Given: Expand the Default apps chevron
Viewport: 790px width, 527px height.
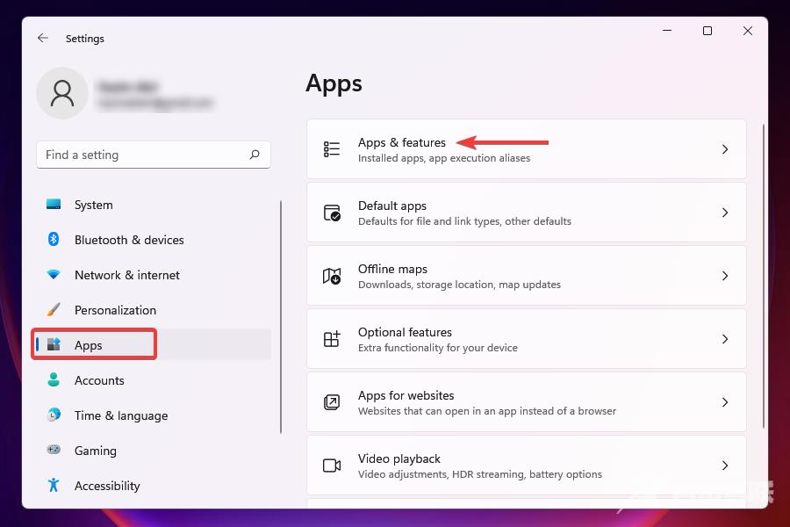Looking at the screenshot, I should 725,212.
